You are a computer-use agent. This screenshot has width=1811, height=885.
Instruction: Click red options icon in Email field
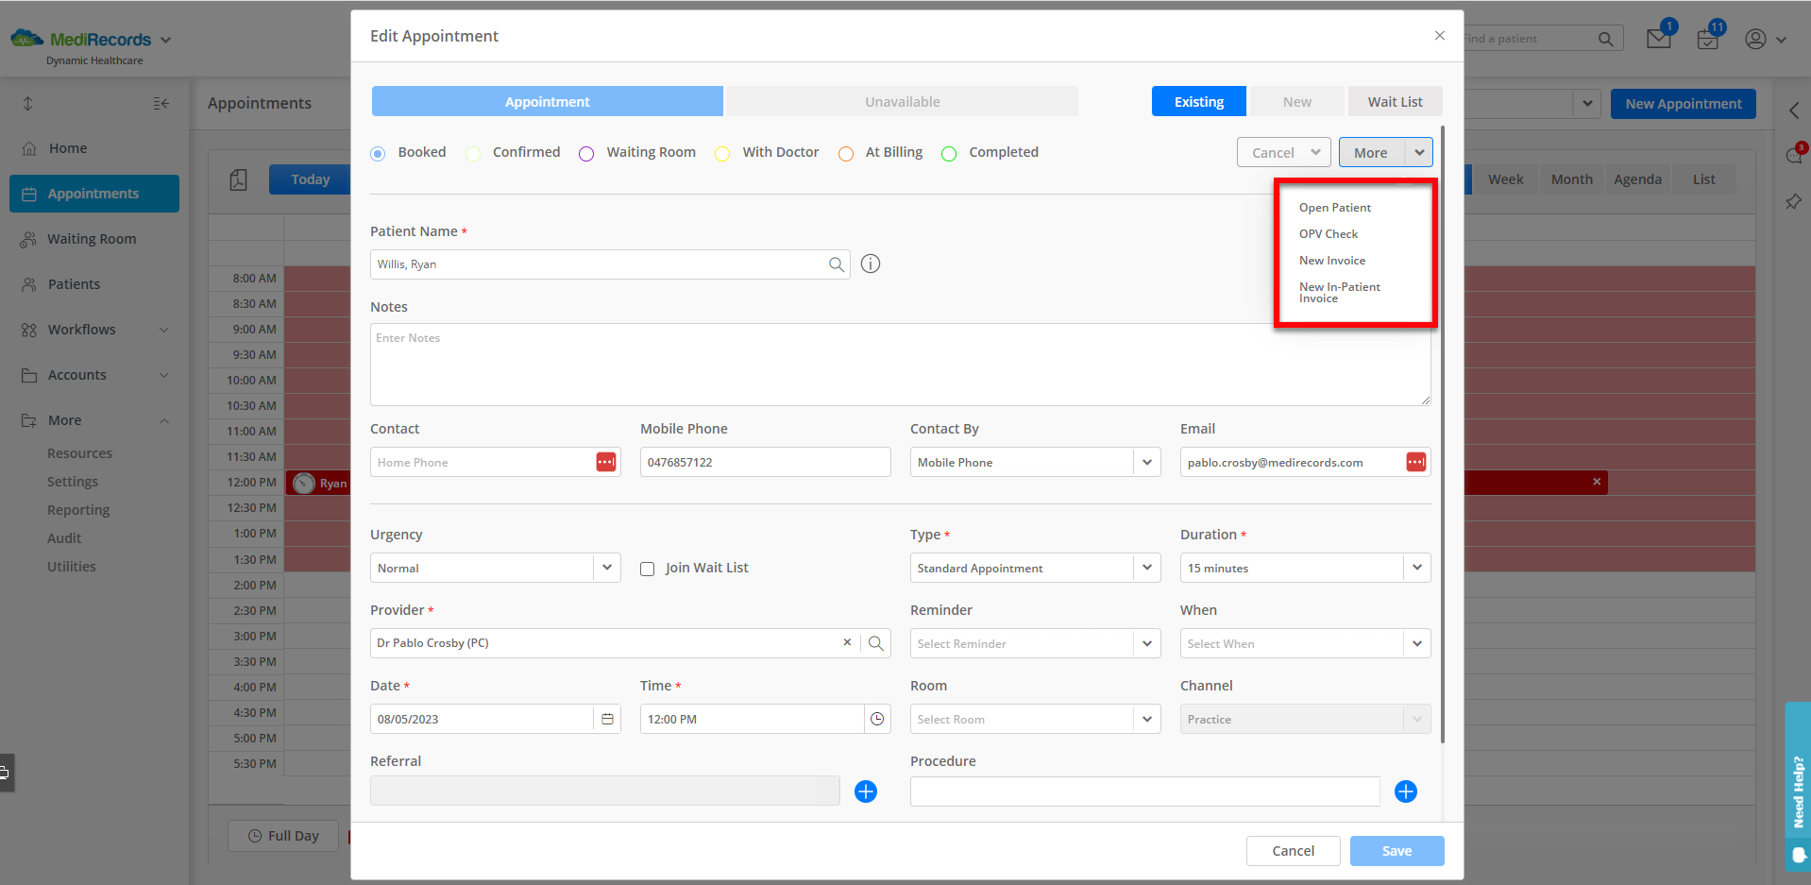coord(1415,462)
